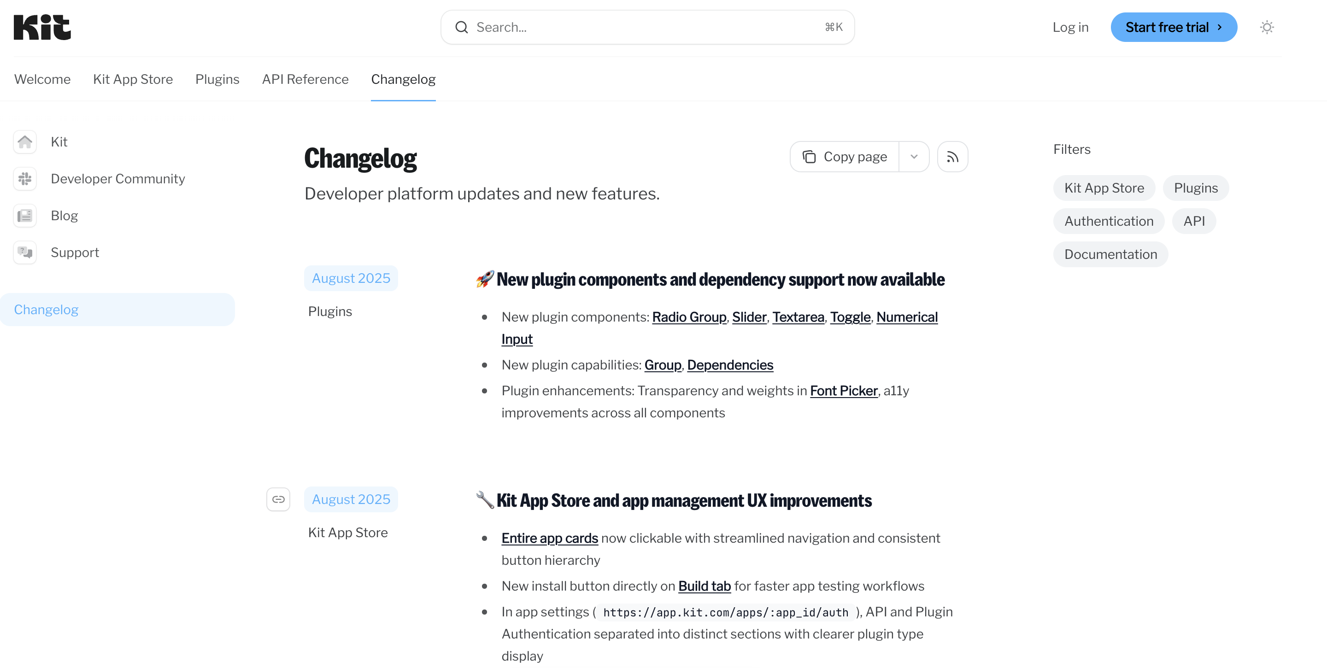Open the Radio Group link
This screenshot has height=668, width=1327.
pyautogui.click(x=689, y=317)
